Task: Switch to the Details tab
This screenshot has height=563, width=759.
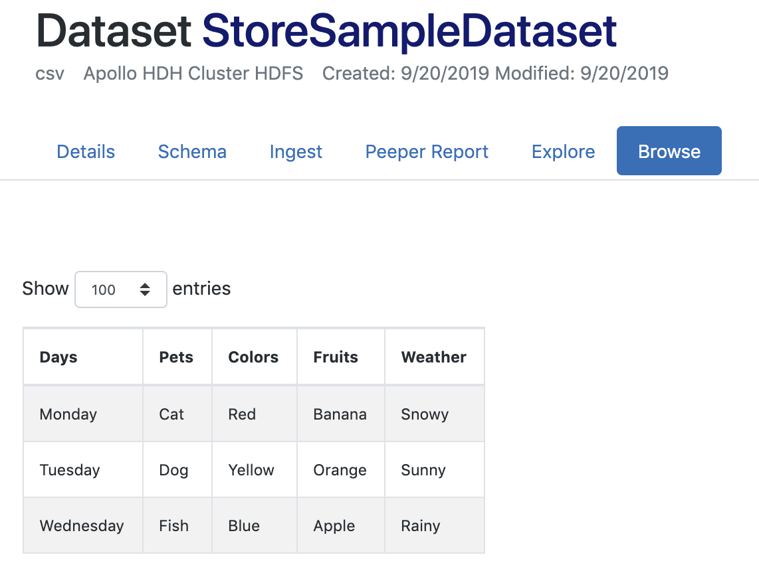Action: (x=85, y=151)
